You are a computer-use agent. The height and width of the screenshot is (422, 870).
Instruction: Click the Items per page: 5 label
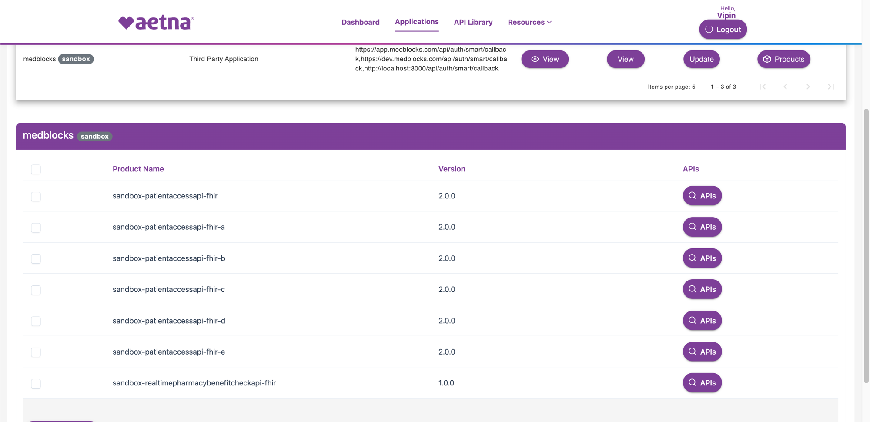point(671,87)
